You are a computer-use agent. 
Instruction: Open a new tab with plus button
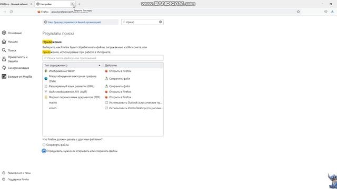[x=79, y=4]
